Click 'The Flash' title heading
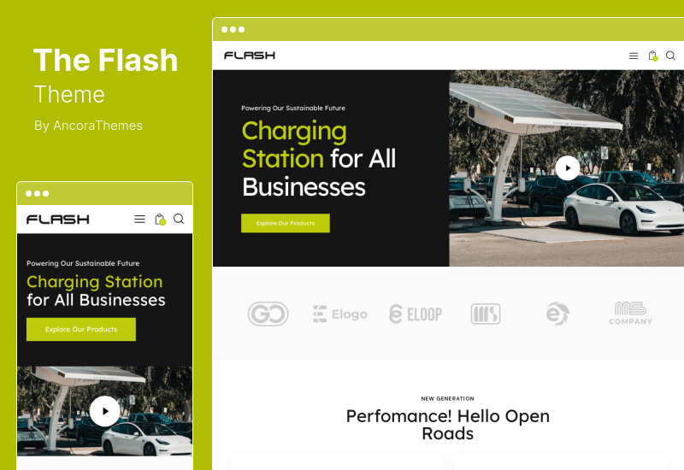The image size is (684, 470). pyautogui.click(x=105, y=60)
